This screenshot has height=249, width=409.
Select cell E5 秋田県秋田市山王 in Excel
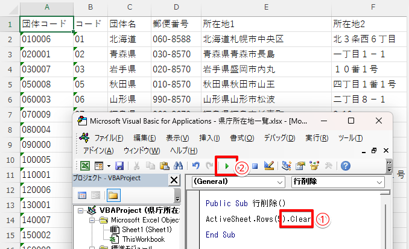(266, 84)
